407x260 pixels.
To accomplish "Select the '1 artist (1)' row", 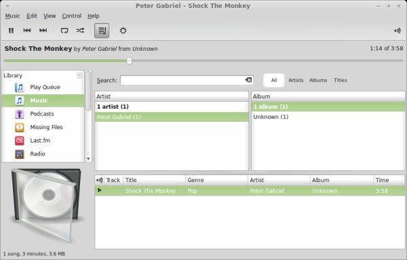I will [172, 107].
